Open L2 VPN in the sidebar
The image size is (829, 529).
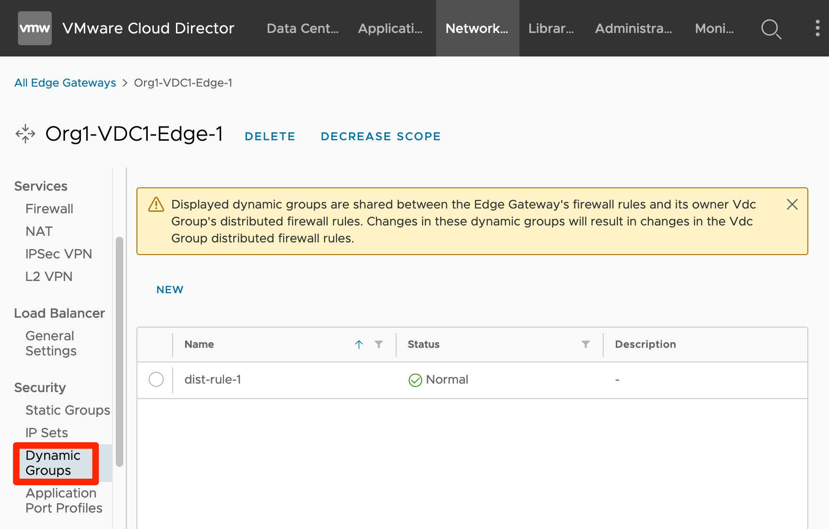(49, 277)
